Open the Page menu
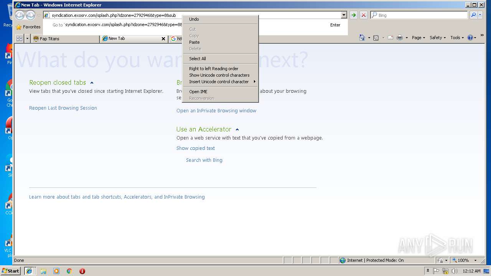This screenshot has height=276, width=491. point(418,38)
